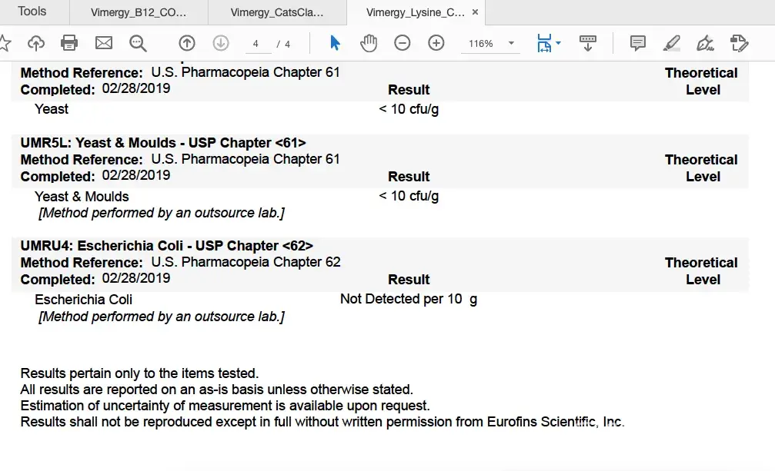The height and width of the screenshot is (471, 775).
Task: Expand fit page options dropdown
Action: (x=558, y=43)
